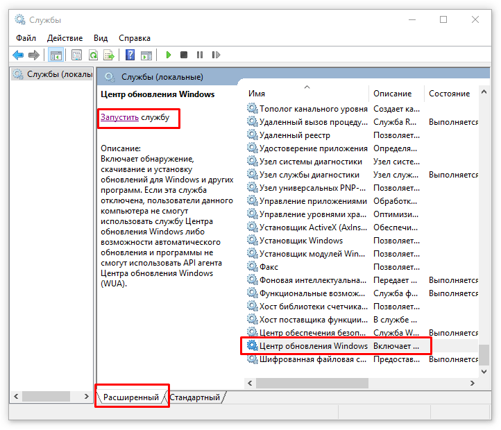This screenshot has height=430, width=501.
Task: Open the Вид menu
Action: pyautogui.click(x=101, y=38)
